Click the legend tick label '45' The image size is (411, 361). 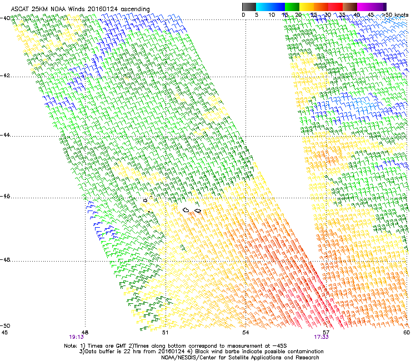(x=370, y=15)
